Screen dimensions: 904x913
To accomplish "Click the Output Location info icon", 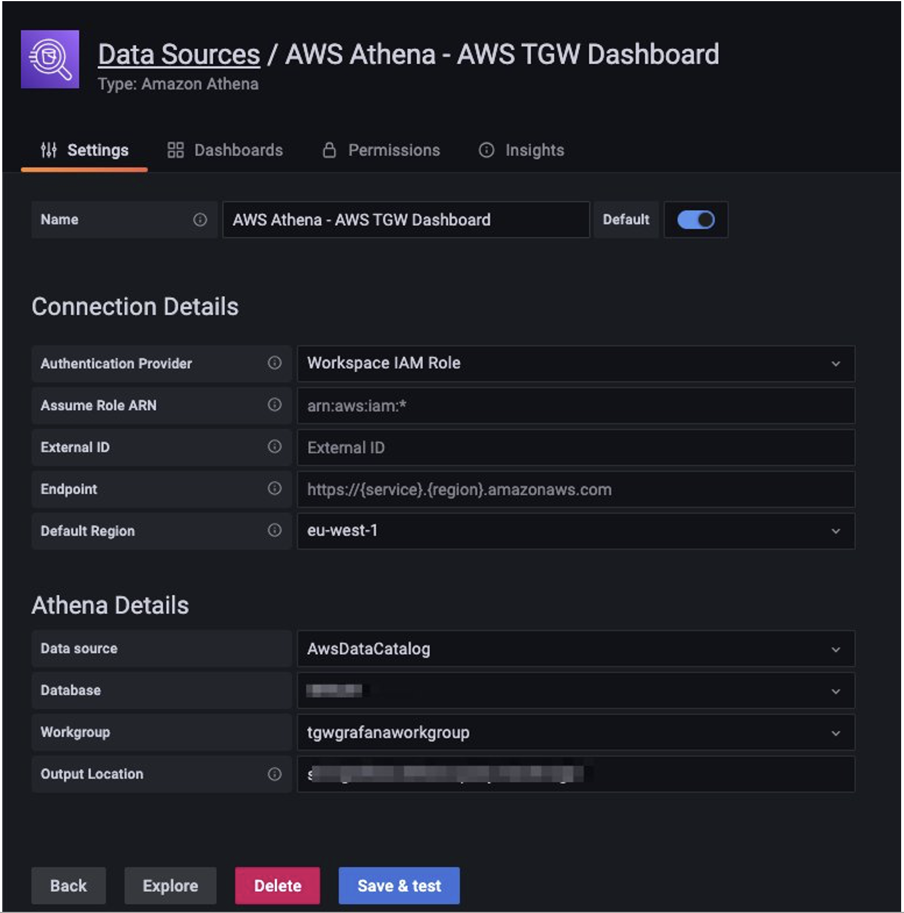I will point(274,774).
